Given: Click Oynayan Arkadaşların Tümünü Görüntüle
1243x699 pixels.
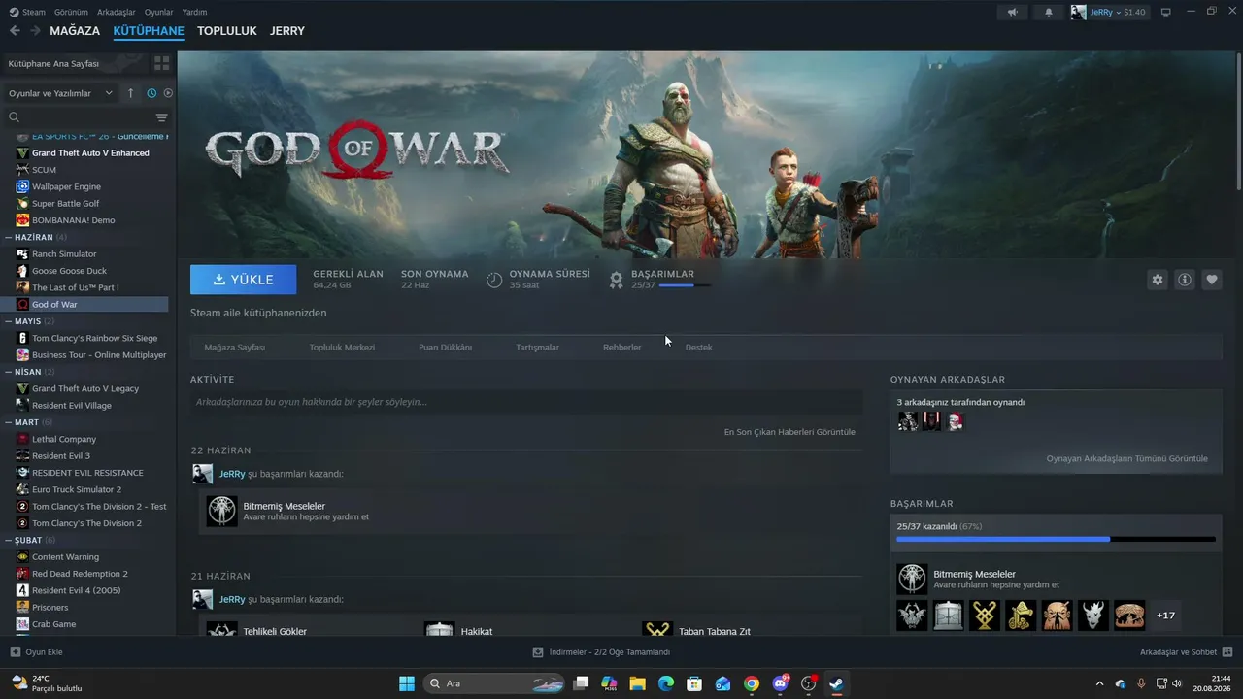Looking at the screenshot, I should pyautogui.click(x=1126, y=458).
